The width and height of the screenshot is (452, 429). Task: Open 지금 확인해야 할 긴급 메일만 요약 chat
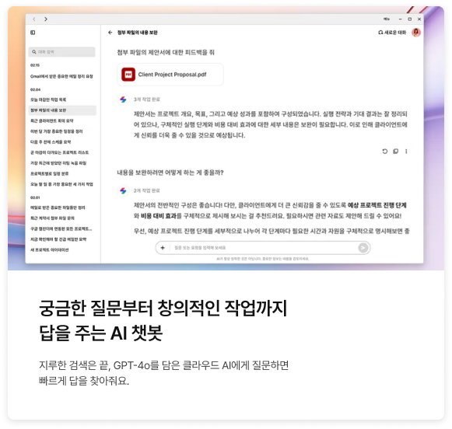[x=58, y=239]
